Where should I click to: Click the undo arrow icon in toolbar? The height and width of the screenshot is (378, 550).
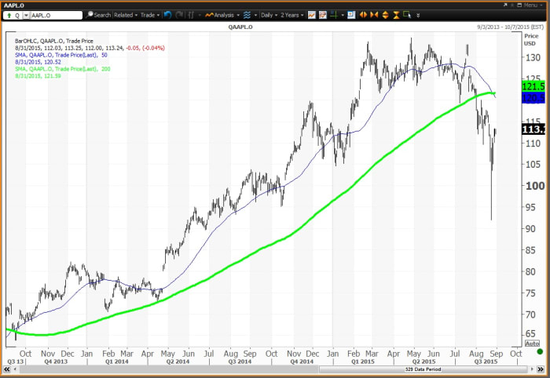point(167,15)
